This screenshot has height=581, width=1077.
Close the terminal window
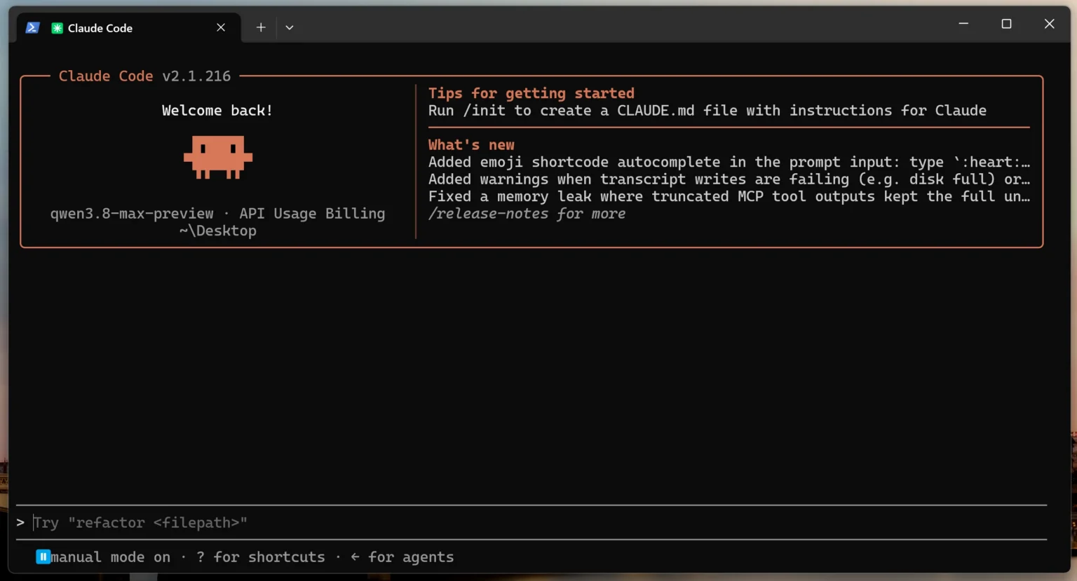pyautogui.click(x=1049, y=24)
